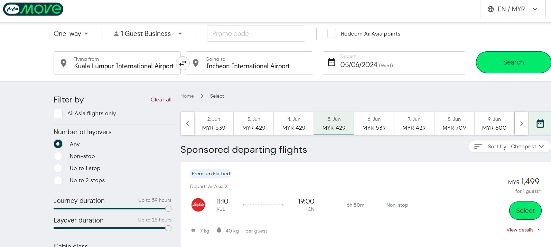The height and width of the screenshot is (247, 551).
Task: Check AirAsia flights only filter
Action: 58,113
